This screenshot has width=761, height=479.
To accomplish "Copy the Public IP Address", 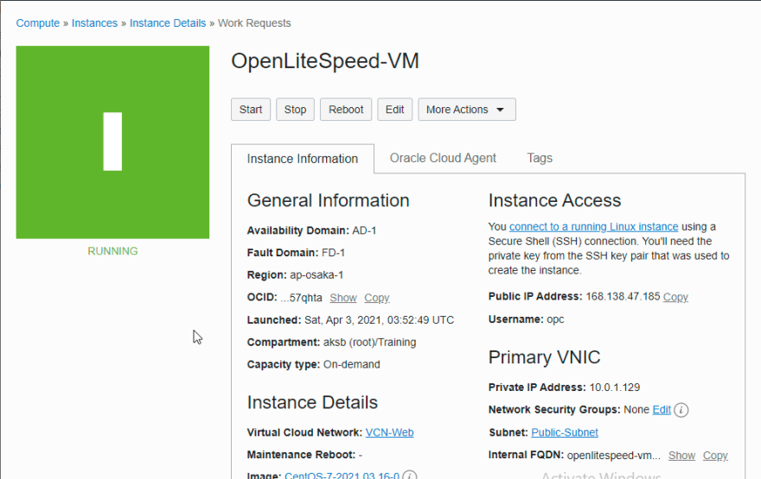I will pyautogui.click(x=675, y=297).
